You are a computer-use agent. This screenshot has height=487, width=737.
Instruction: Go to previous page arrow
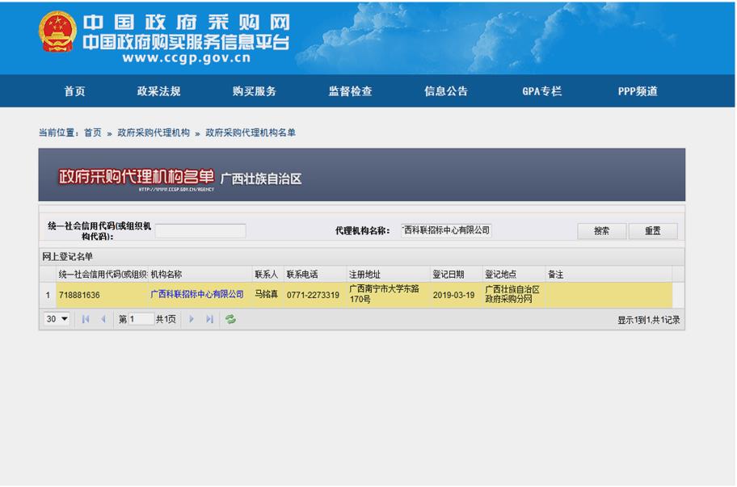pos(103,319)
